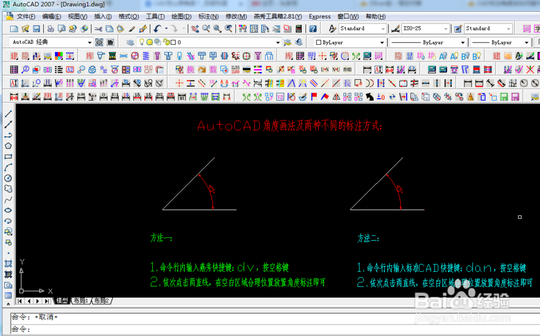
Task: Open Plot Preview icon
Action: pyautogui.click(x=62, y=29)
